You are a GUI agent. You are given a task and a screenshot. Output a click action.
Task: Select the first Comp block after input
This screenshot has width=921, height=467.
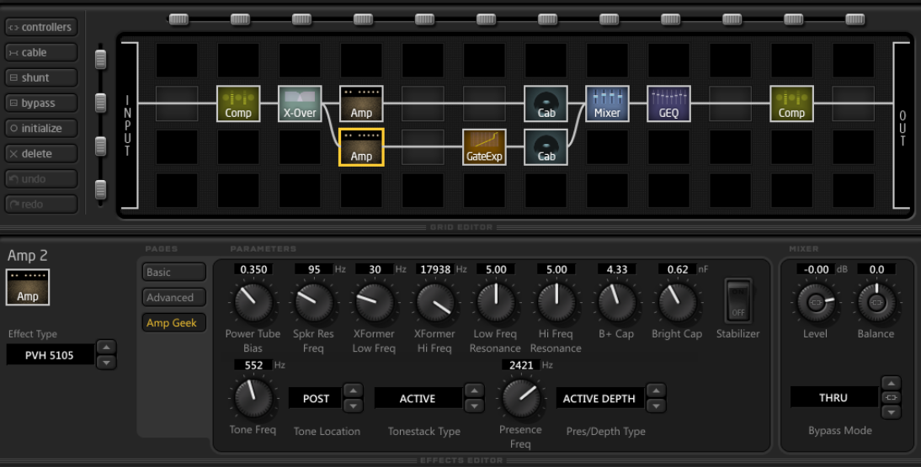click(238, 104)
